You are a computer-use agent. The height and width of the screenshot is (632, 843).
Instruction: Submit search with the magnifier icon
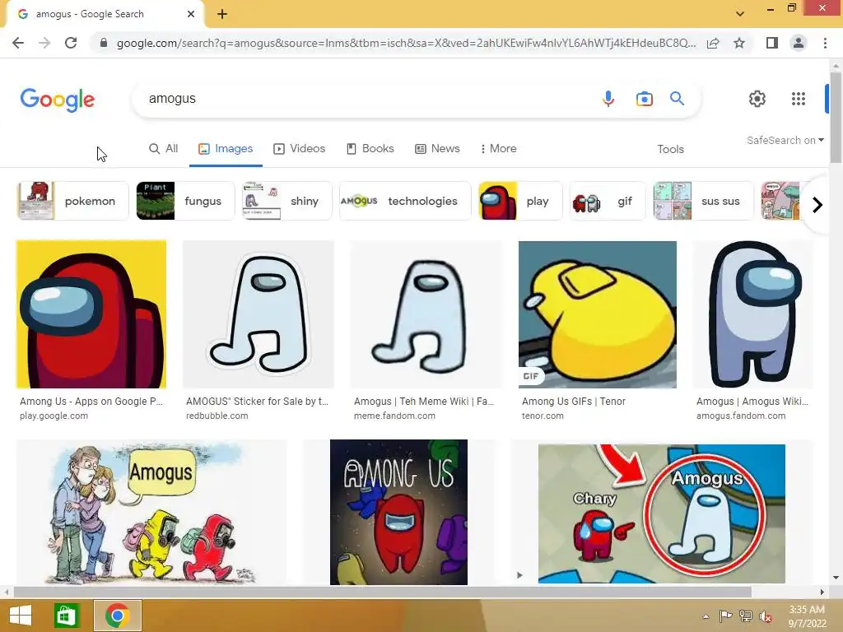[x=677, y=99]
